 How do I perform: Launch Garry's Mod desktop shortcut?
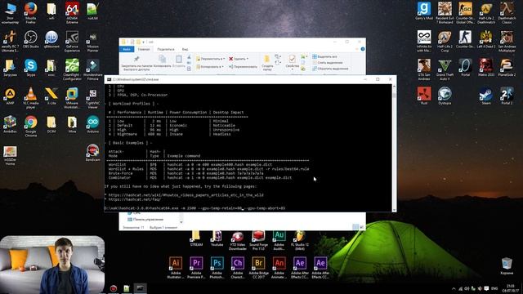tap(424, 11)
